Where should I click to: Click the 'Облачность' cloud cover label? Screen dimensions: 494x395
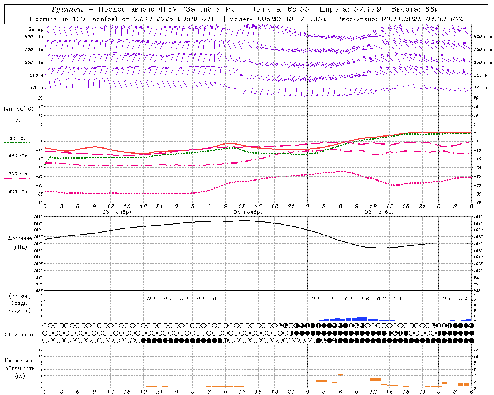tap(20, 335)
